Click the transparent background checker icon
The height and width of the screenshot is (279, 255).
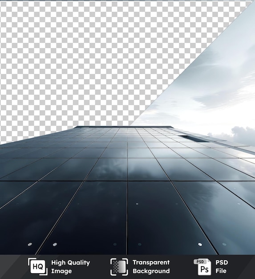click(x=119, y=267)
